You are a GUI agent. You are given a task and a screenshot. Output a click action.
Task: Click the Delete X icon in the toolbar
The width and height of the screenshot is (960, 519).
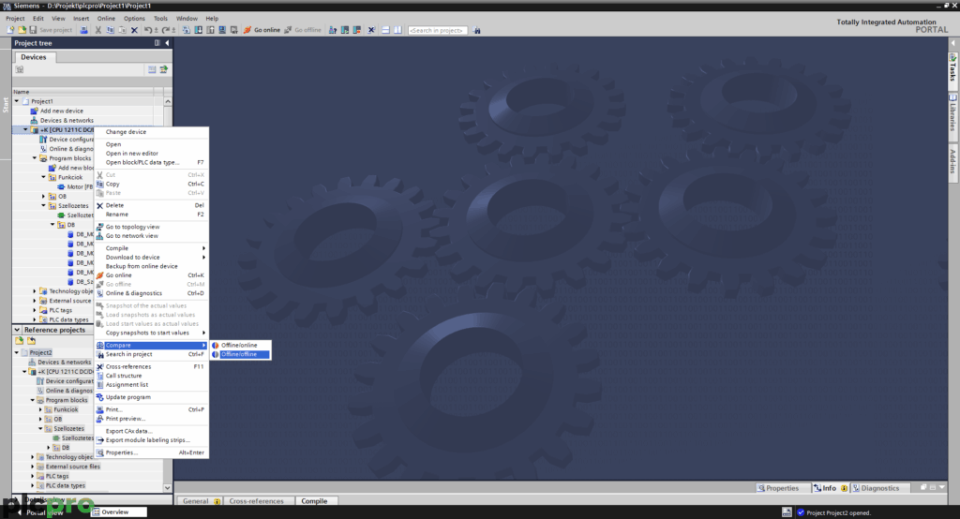tap(134, 30)
